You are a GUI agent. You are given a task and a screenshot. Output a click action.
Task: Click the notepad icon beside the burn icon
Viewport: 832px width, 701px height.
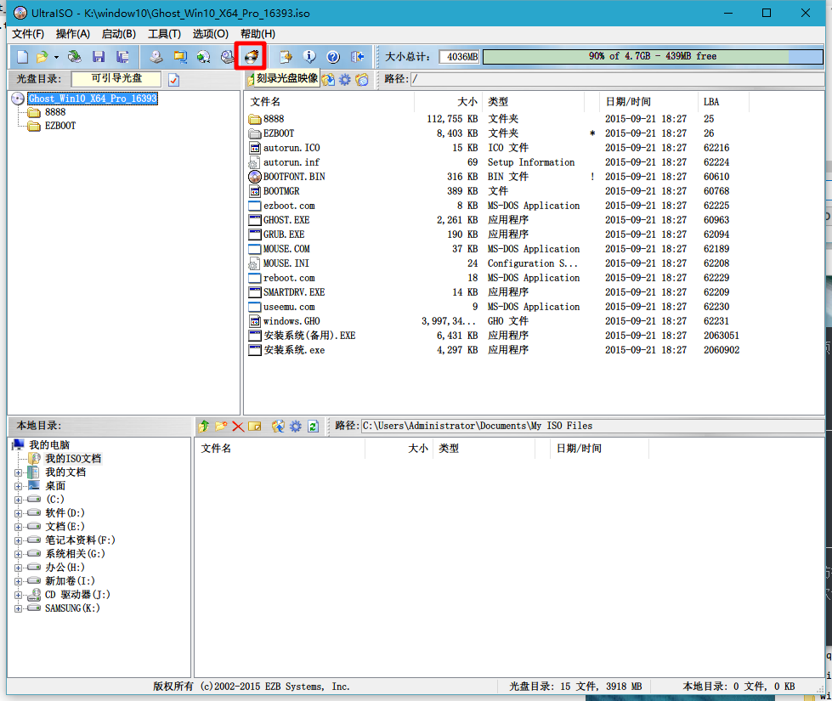tap(286, 57)
